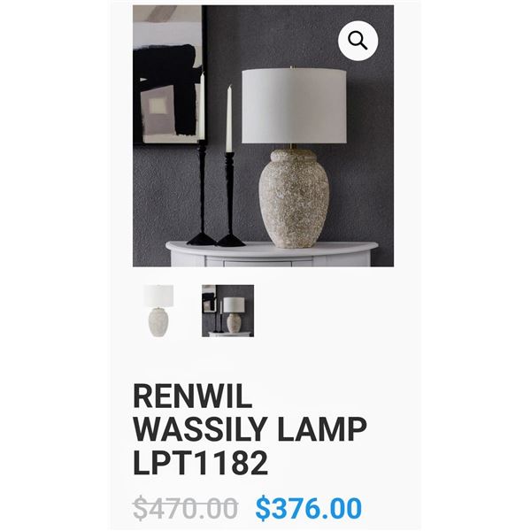Click the brass finial atop the lampshade
Viewport: 531px width, 531px height.
click(x=291, y=67)
